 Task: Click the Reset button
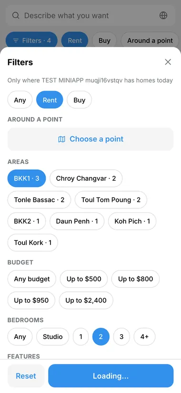26,376
